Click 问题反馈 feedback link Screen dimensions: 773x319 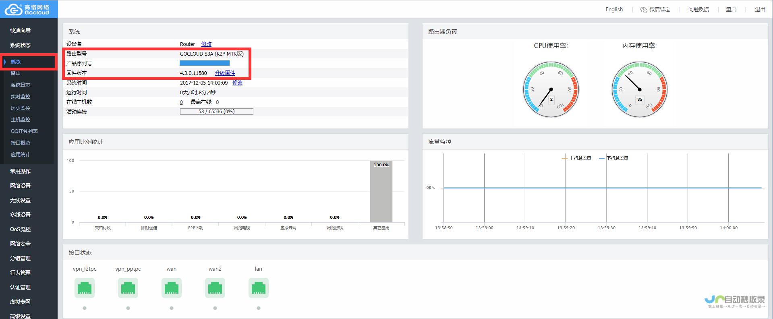pyautogui.click(x=698, y=9)
